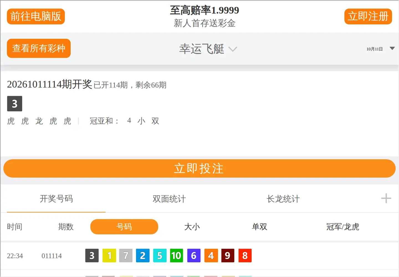Viewport: 399px width, 277px height.
Task: Click the 20261011114期开奖 heading
Action: coord(50,84)
